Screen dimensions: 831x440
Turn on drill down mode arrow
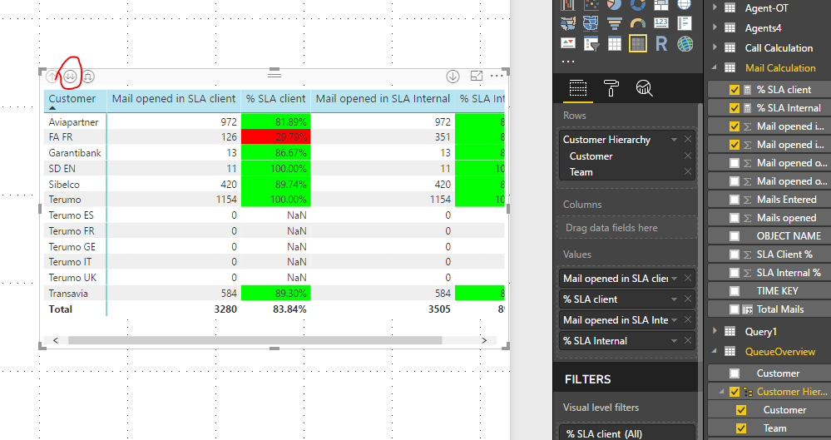tap(453, 77)
